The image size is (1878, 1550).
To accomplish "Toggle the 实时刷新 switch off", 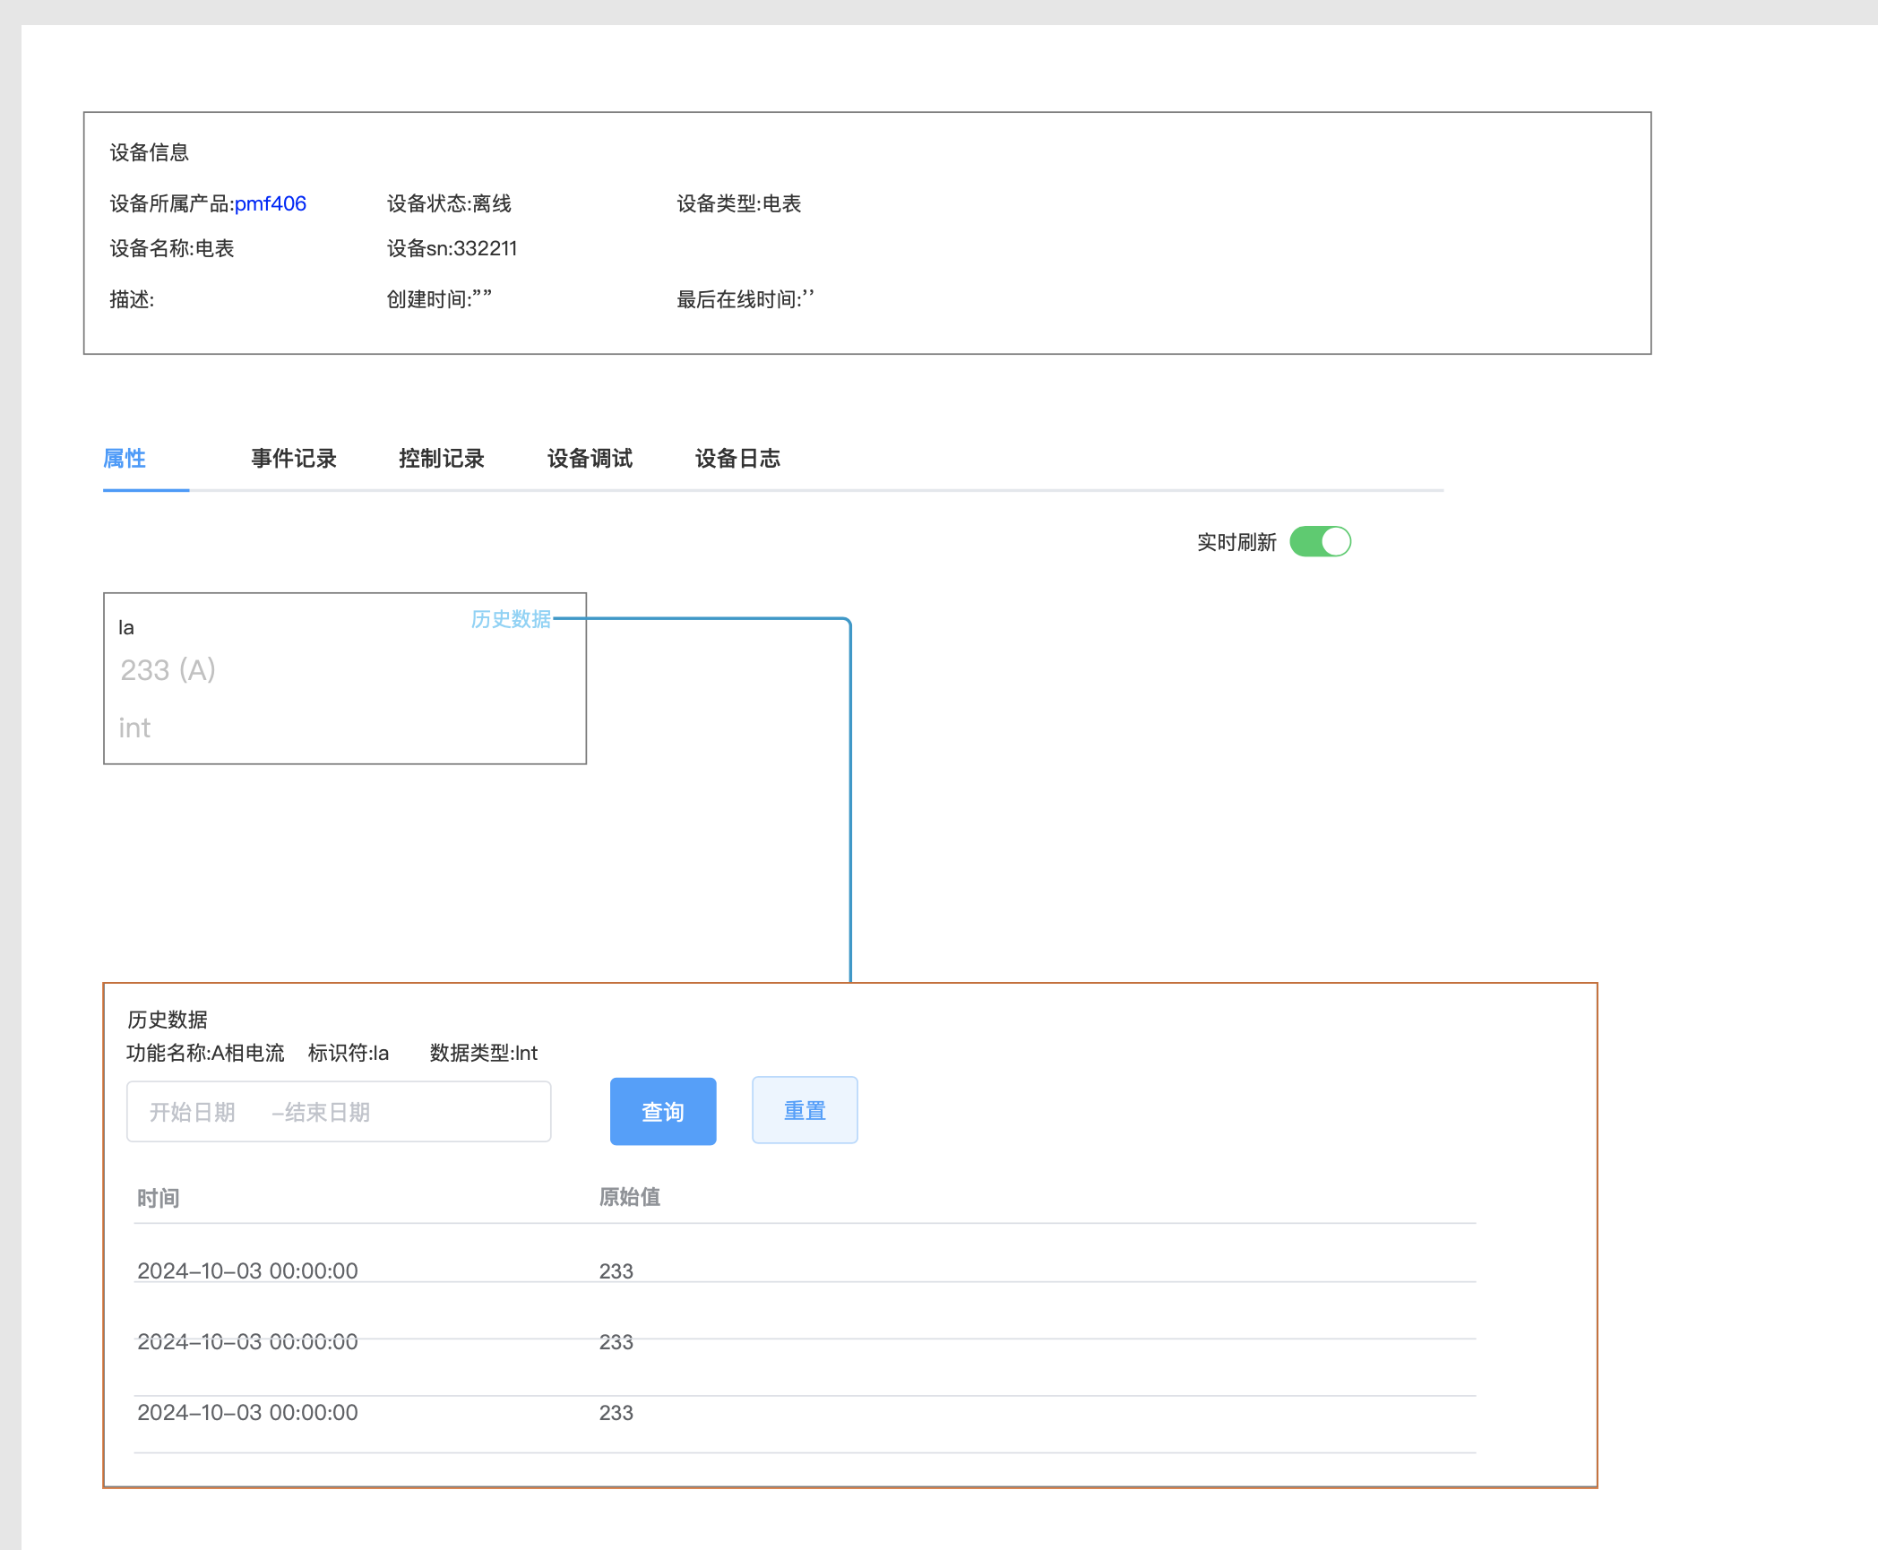I will 1320,542.
